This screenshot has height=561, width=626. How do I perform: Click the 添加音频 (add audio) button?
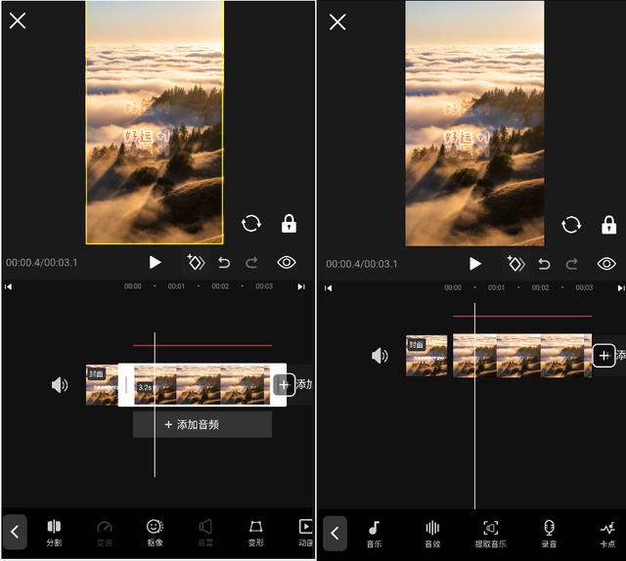tap(202, 425)
